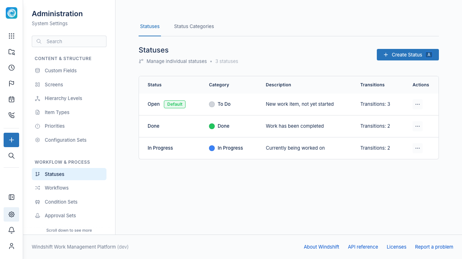Open the magnifier search icon in rail

(x=12, y=156)
